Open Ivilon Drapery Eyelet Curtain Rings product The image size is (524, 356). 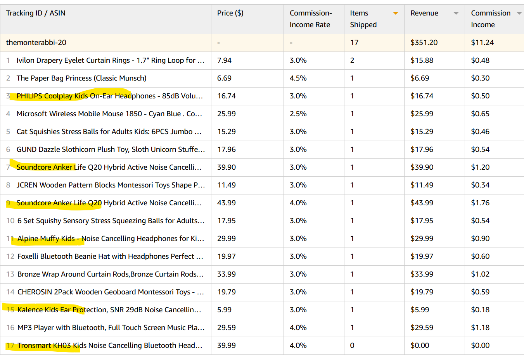coord(111,60)
